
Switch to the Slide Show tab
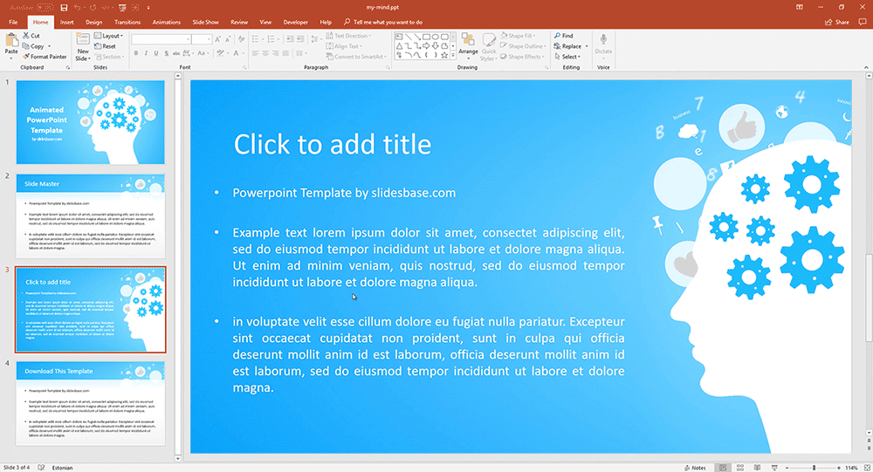205,21
